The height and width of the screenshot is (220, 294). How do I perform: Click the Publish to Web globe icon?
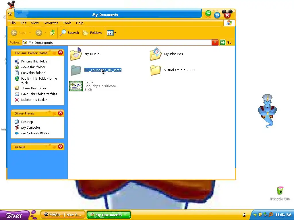(x=17, y=78)
